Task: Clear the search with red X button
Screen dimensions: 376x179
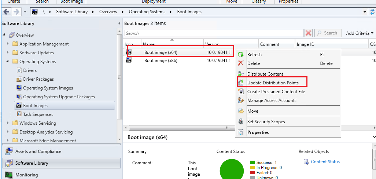Action: 308,33
